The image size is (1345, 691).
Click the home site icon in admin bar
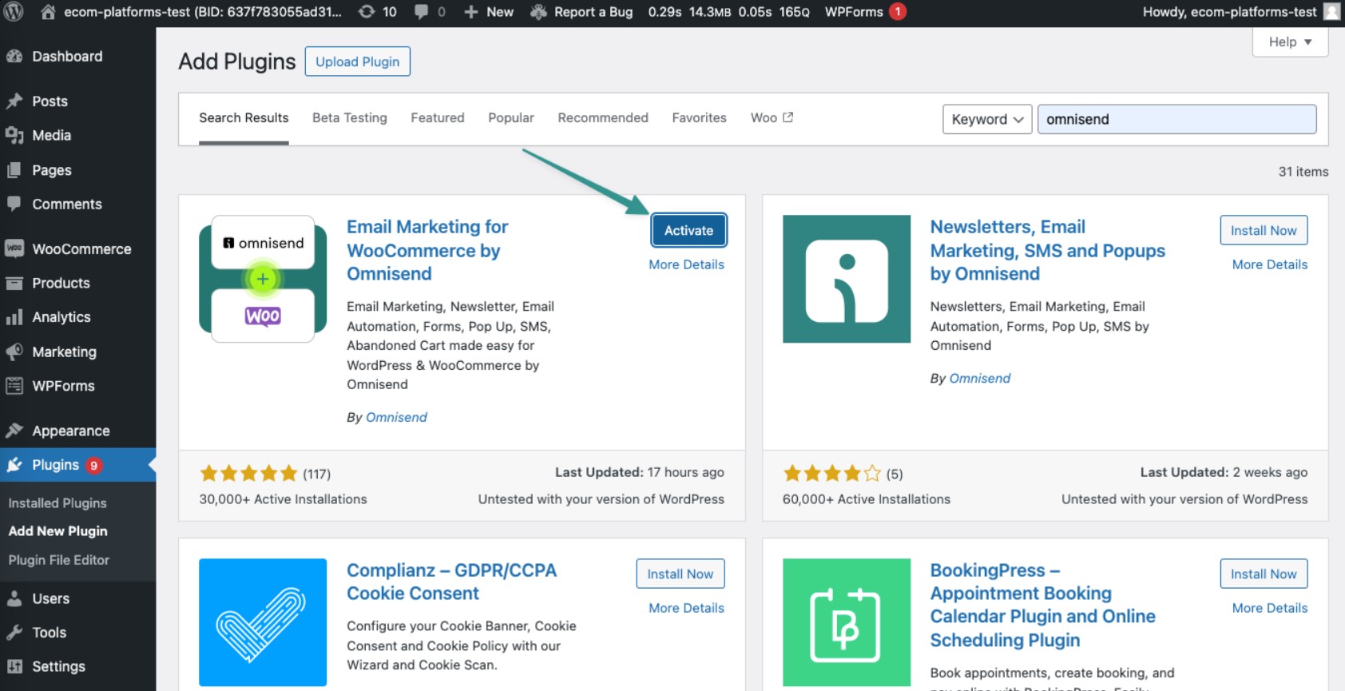point(48,12)
